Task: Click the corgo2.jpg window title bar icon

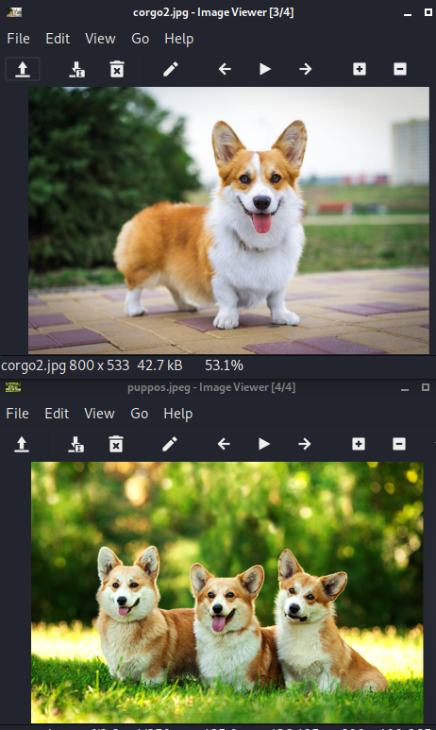Action: point(14,12)
